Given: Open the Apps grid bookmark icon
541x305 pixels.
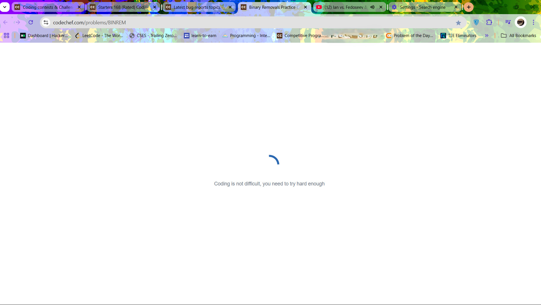Looking at the screenshot, I should coord(7,36).
